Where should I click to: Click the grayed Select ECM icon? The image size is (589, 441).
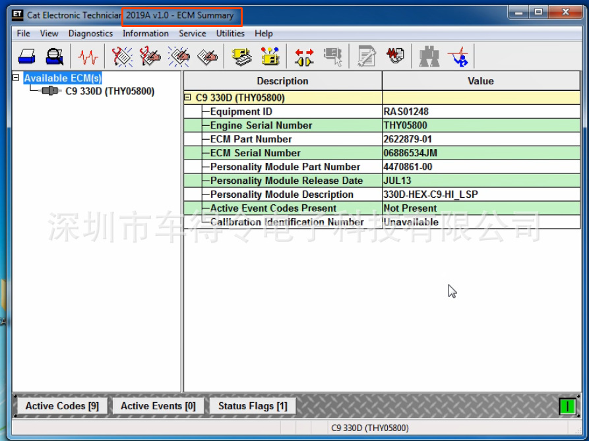click(x=333, y=57)
